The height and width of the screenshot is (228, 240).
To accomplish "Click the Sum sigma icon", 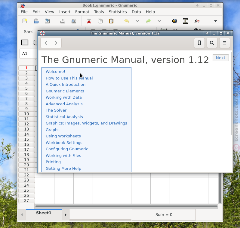I will tap(186, 21).
